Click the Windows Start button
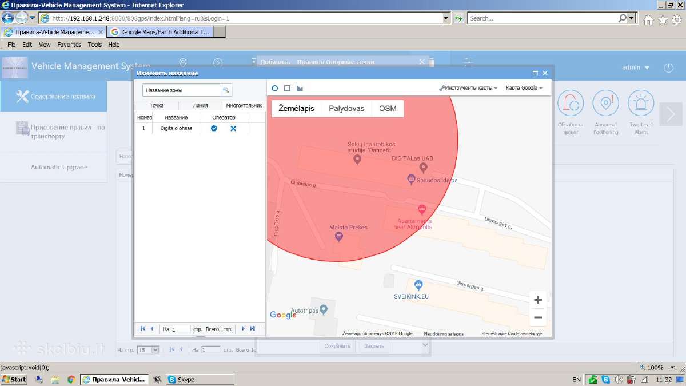Viewport: 686px width, 386px height. (x=14, y=379)
